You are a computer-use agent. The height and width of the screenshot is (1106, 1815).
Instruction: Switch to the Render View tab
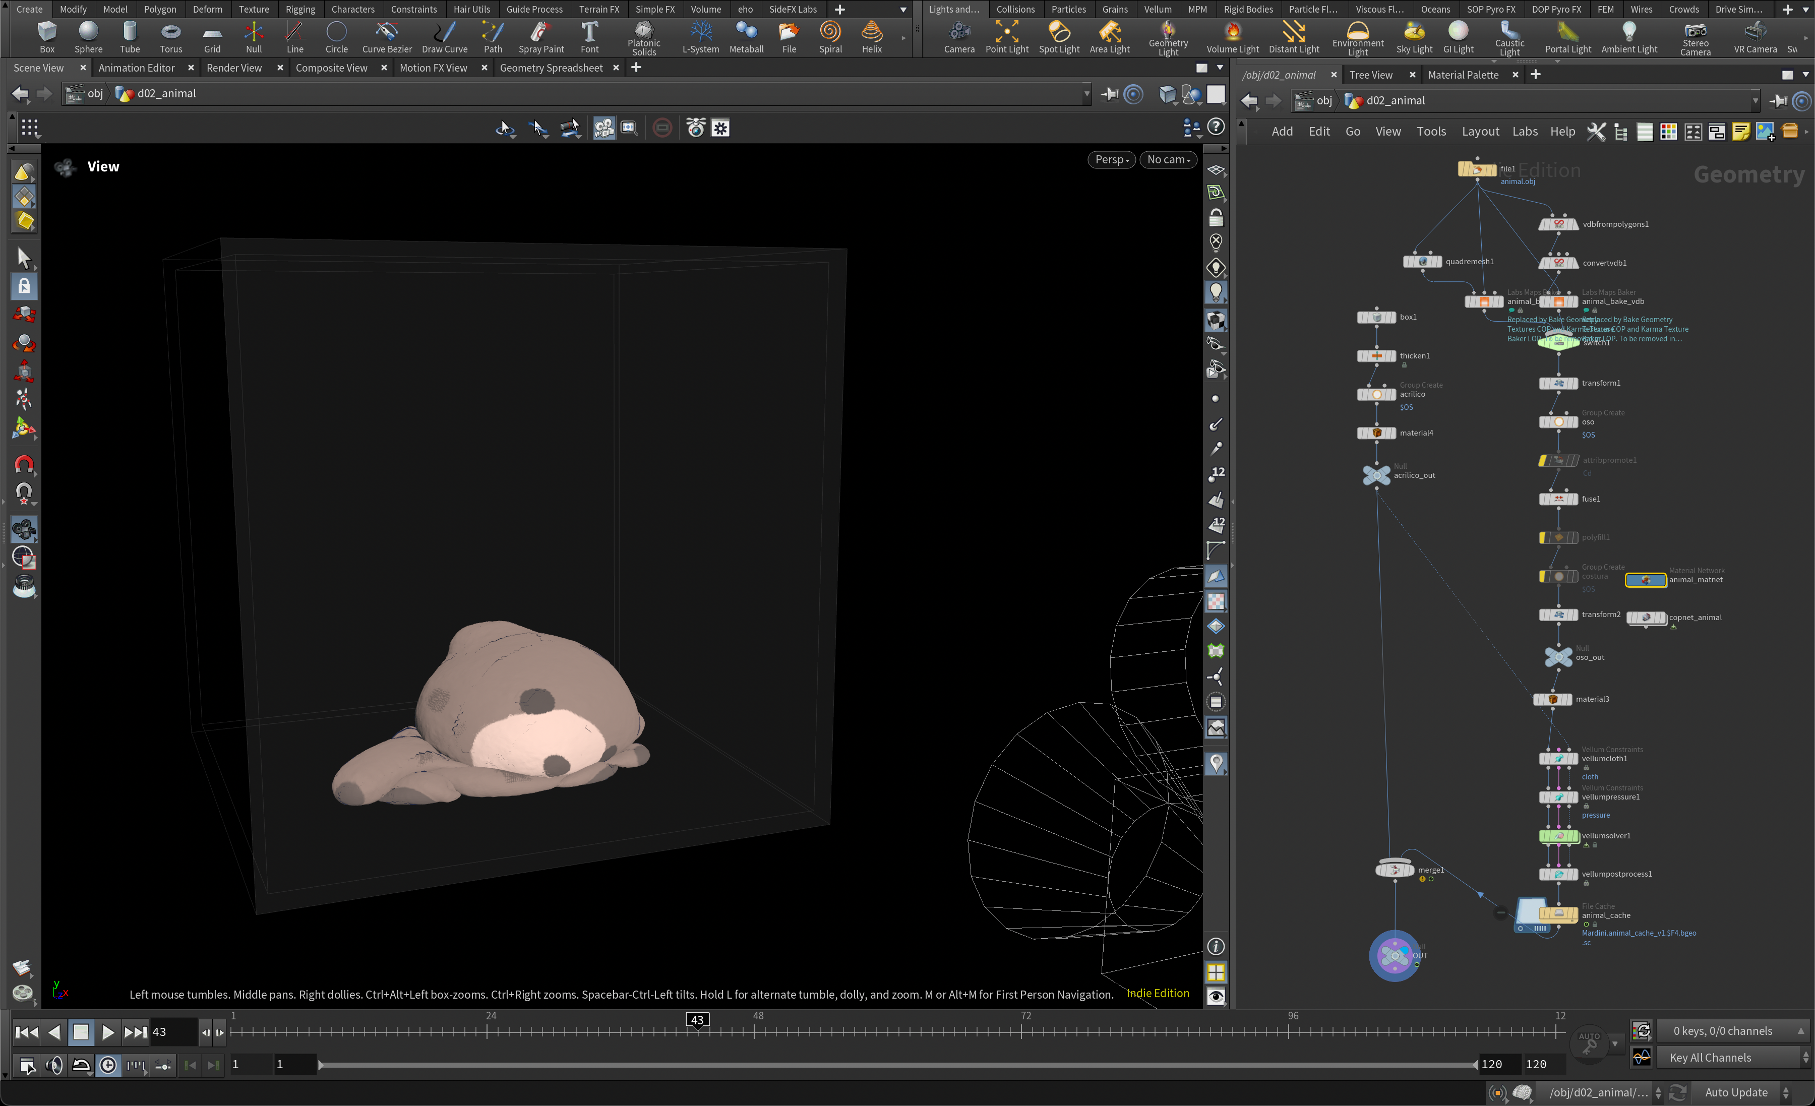[x=233, y=68]
